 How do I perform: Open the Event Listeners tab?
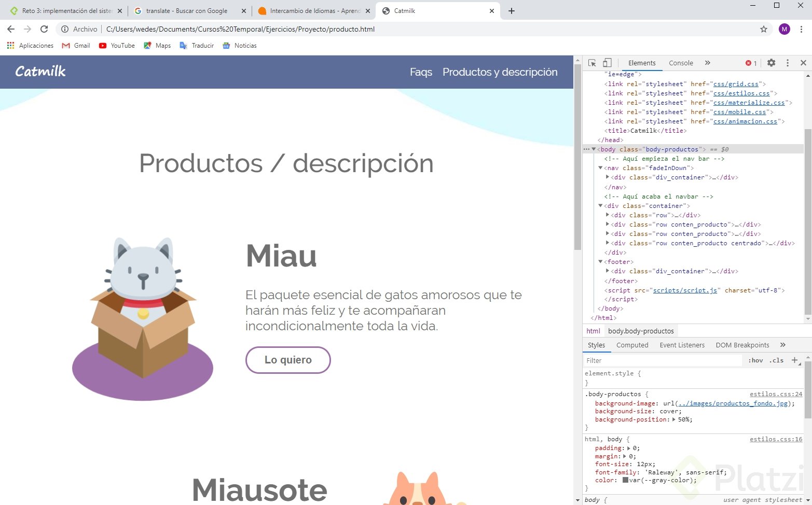point(682,345)
